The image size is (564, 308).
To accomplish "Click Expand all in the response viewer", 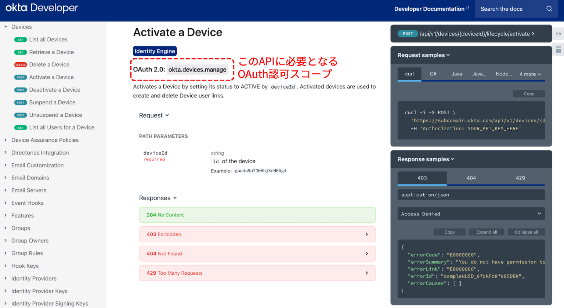I will tap(487, 231).
